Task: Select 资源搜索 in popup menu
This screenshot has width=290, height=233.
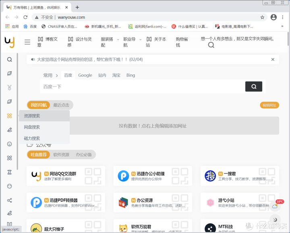Action: tap(44, 116)
